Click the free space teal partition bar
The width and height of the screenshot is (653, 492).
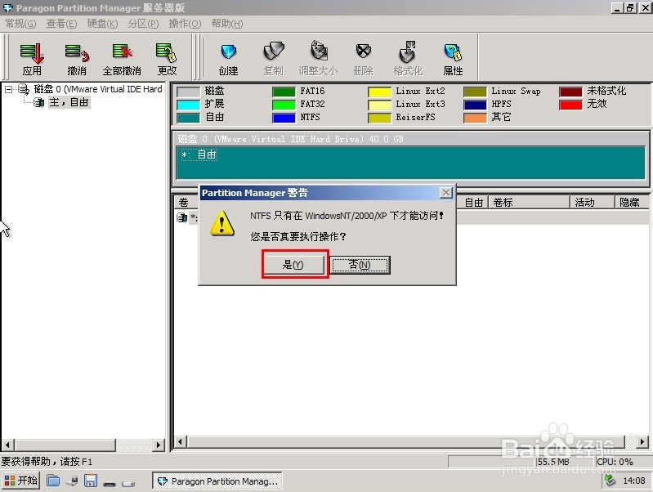pos(410,163)
